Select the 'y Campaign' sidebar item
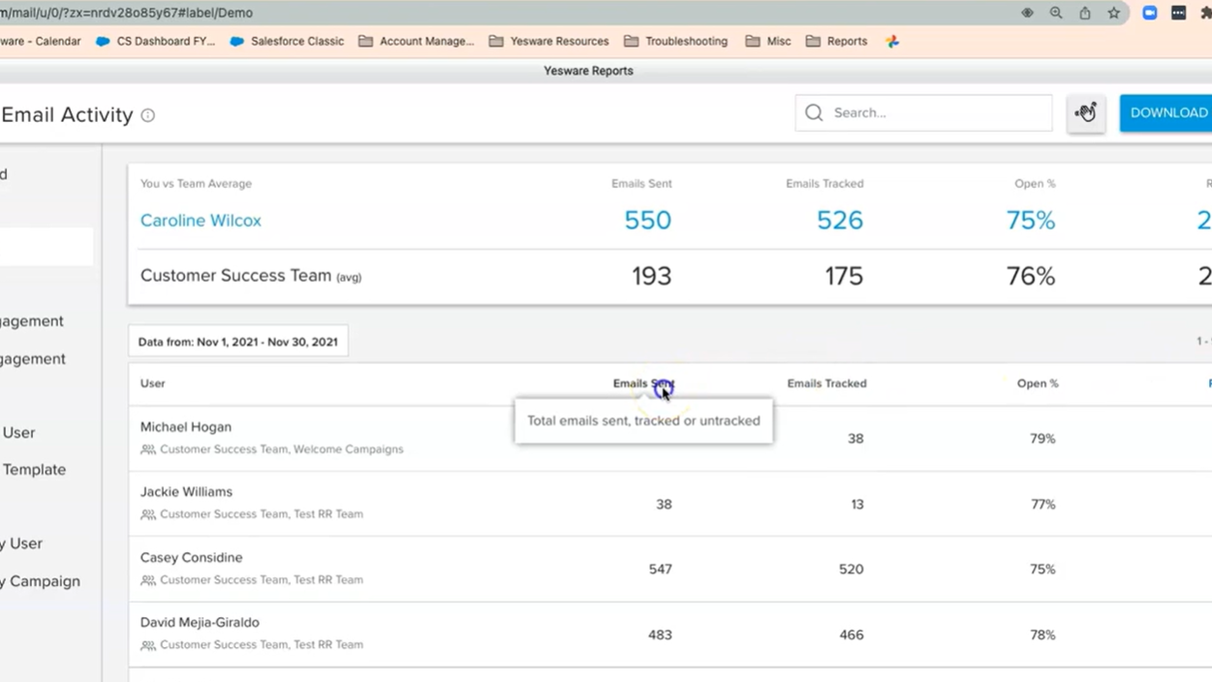 coord(41,581)
